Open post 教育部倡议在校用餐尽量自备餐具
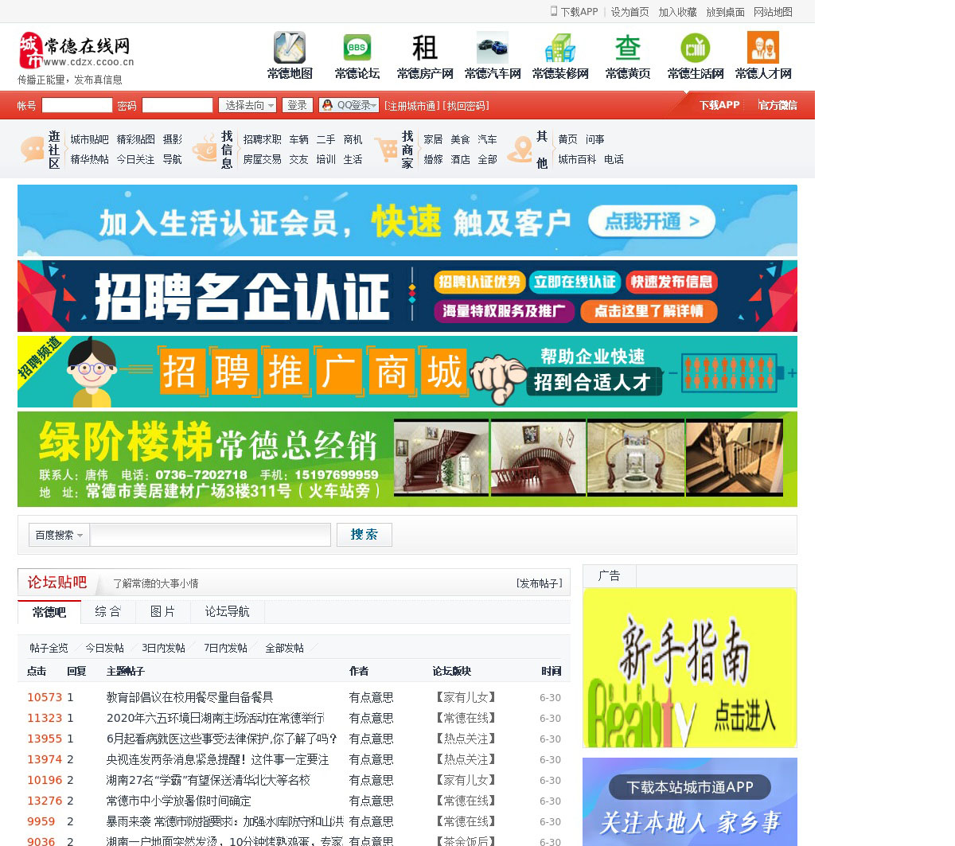The width and height of the screenshot is (955, 846). click(x=189, y=697)
